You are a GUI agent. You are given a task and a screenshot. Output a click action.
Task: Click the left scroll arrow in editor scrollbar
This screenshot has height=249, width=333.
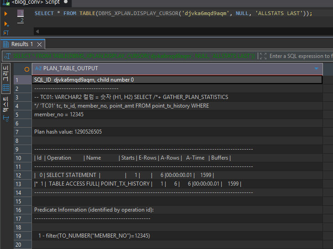37,31
